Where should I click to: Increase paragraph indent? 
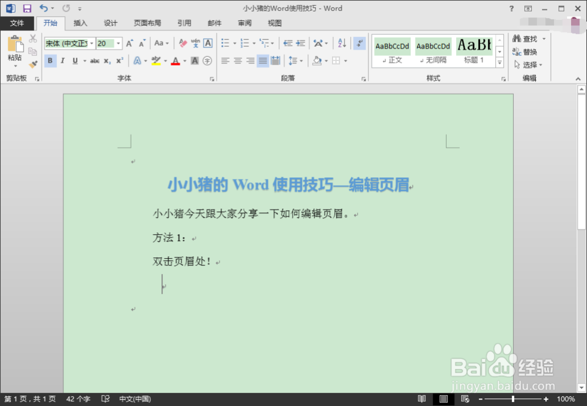click(x=301, y=43)
